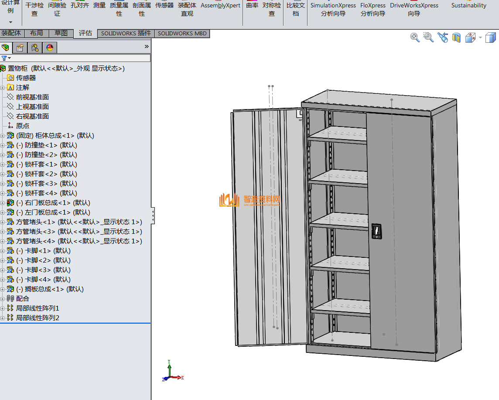Click the Zoom to Fit icon
Image resolution: width=499 pixels, height=400 pixels.
click(415, 38)
